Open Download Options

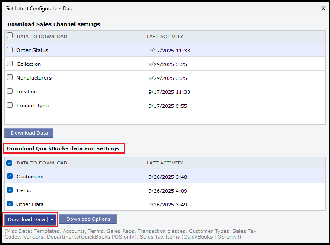88,219
